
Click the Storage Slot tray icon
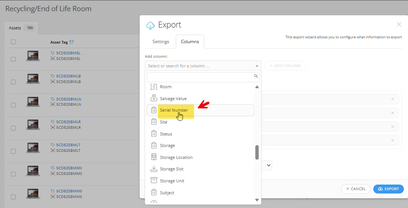154,169
